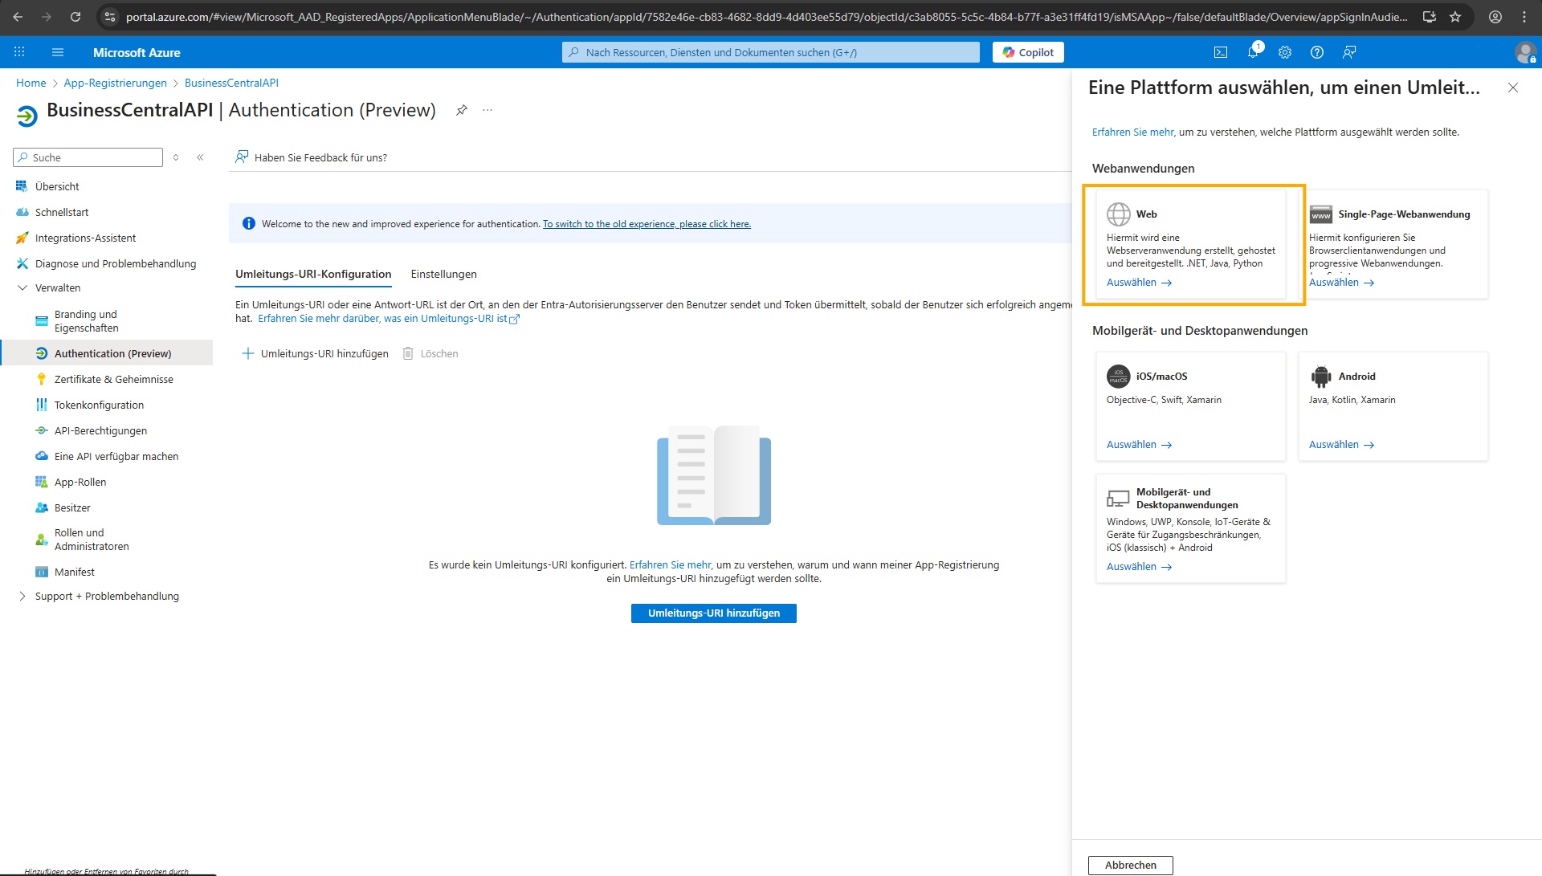Viewport: 1542px width, 876px height.
Task: Open Schnellstart in the sidebar
Action: pyautogui.click(x=62, y=212)
